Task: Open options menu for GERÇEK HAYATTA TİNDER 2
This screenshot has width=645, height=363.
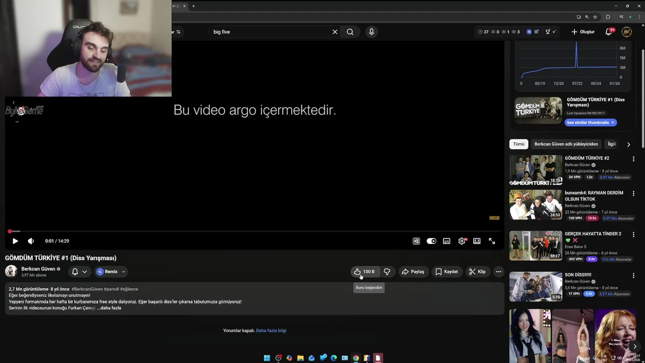Action: point(633,234)
